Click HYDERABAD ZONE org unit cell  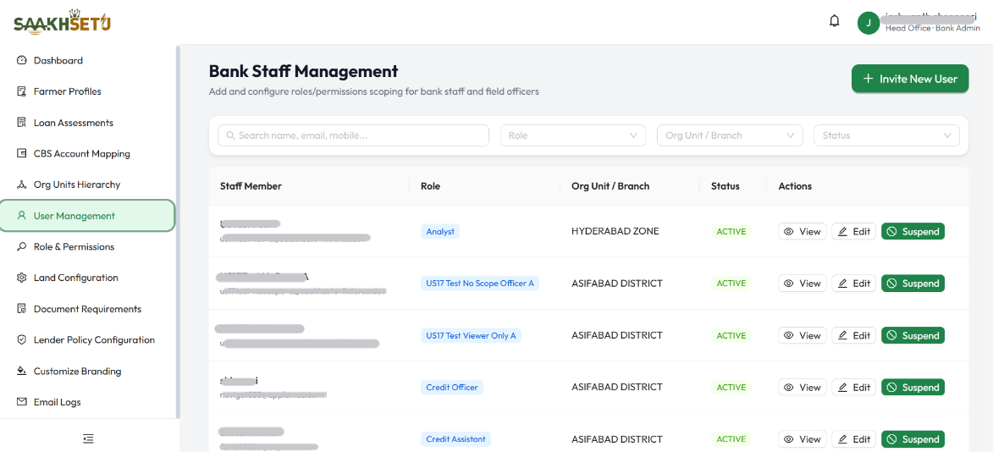tap(615, 231)
